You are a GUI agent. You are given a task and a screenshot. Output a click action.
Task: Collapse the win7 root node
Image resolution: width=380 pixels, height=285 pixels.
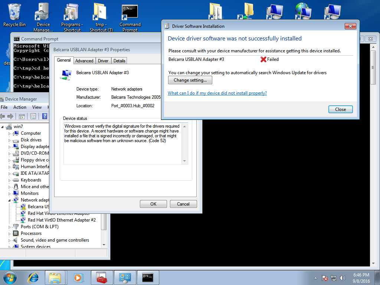(x=3, y=127)
